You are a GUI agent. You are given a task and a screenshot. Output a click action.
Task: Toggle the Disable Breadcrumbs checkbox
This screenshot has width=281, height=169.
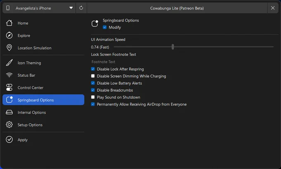93,90
